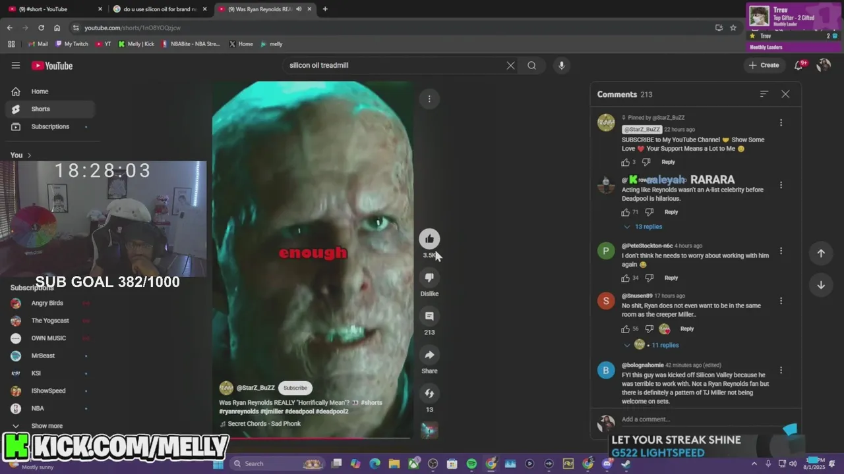This screenshot has height=474, width=844.
Task: Open Discord from the taskbar
Action: (x=607, y=463)
